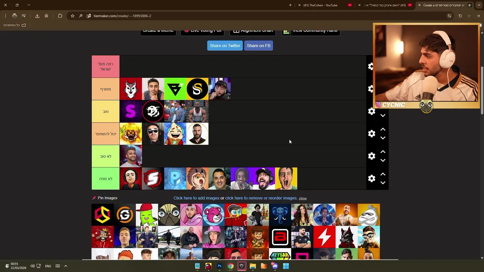Move the יכול להשתפר tier row down
Image resolution: width=484 pixels, height=272 pixels.
tap(383, 138)
